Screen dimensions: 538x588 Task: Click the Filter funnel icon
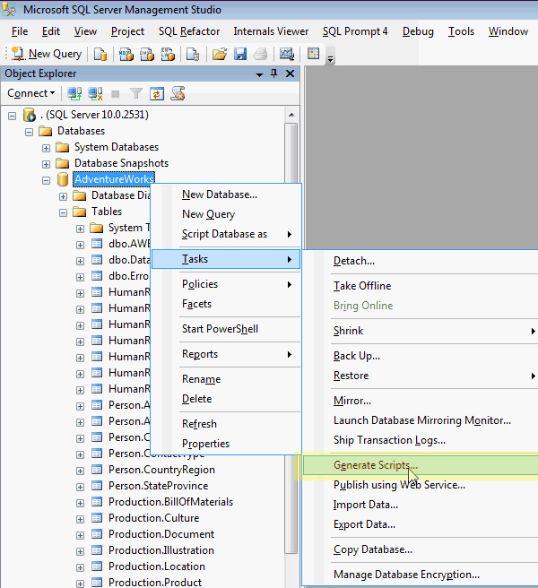(x=136, y=93)
